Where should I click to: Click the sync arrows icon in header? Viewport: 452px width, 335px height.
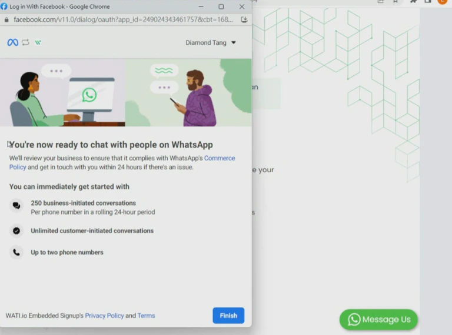(x=25, y=42)
